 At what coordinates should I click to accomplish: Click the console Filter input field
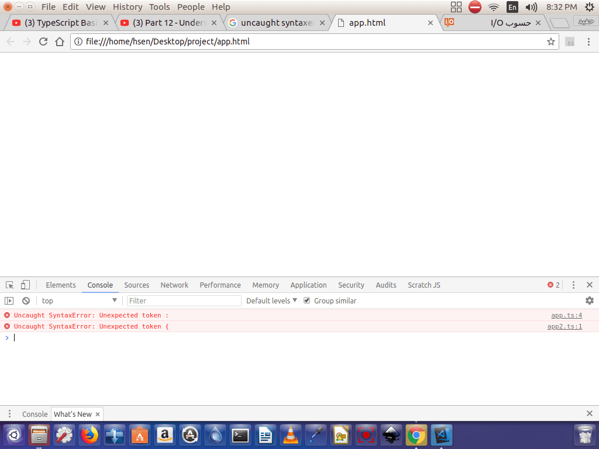tap(184, 301)
